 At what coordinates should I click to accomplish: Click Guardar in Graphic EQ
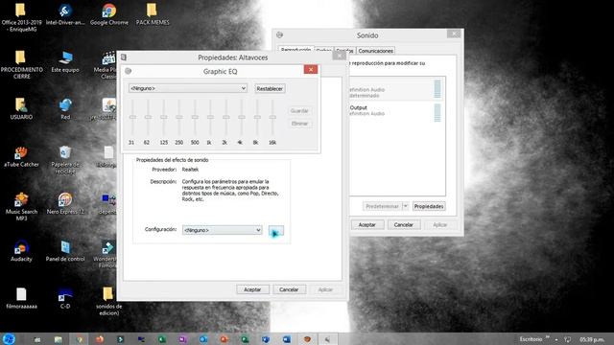(299, 111)
